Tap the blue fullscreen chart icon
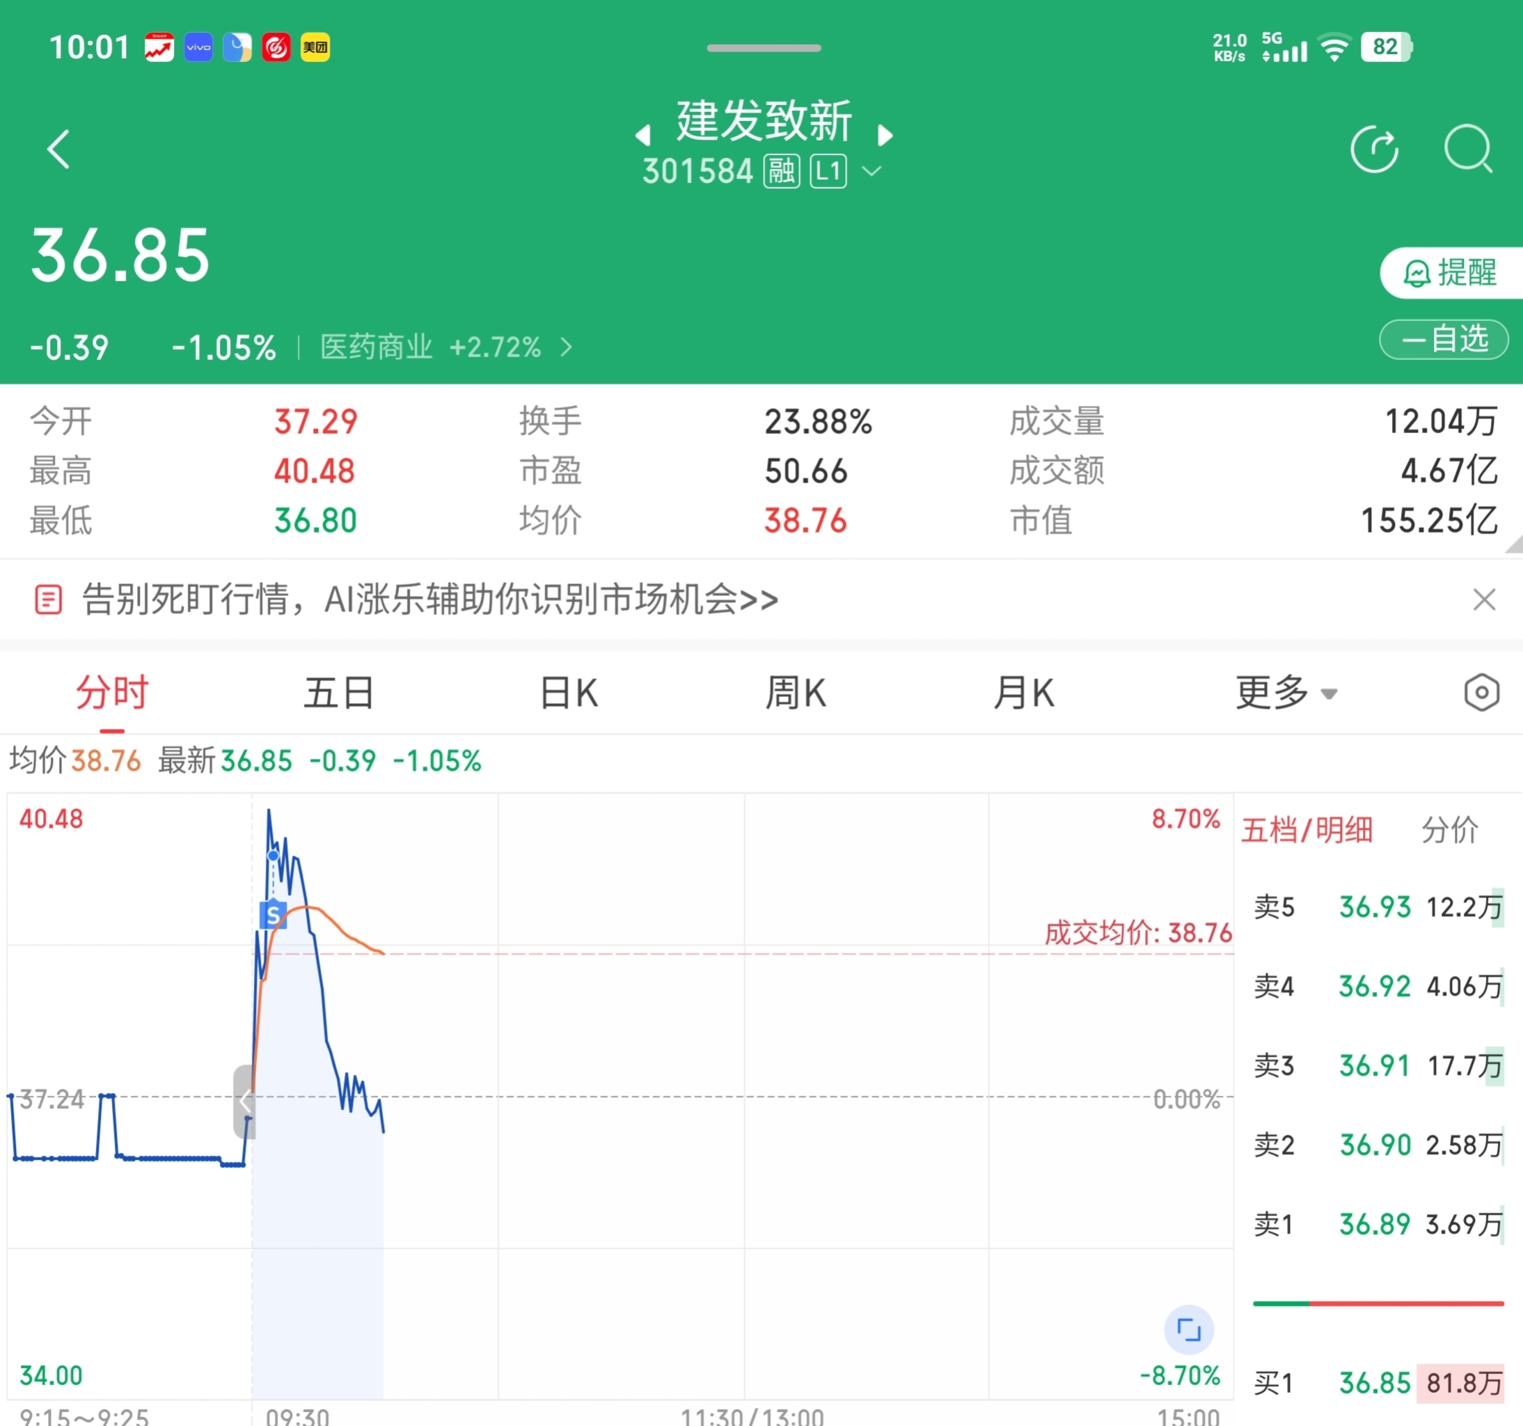Viewport: 1523px width, 1426px height. (x=1188, y=1329)
